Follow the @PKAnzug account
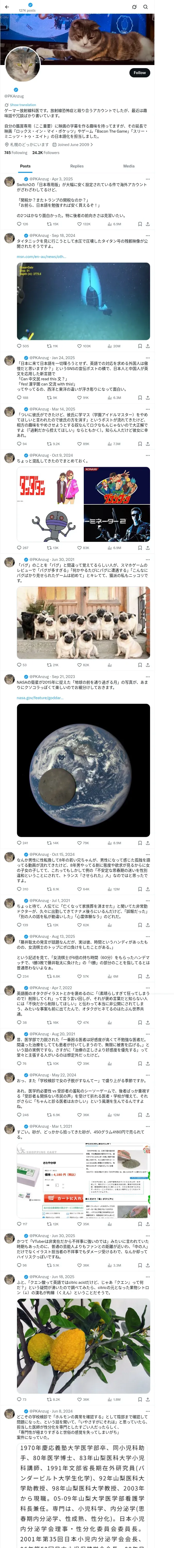Viewport: 174px width, 1548px height. coord(139,73)
